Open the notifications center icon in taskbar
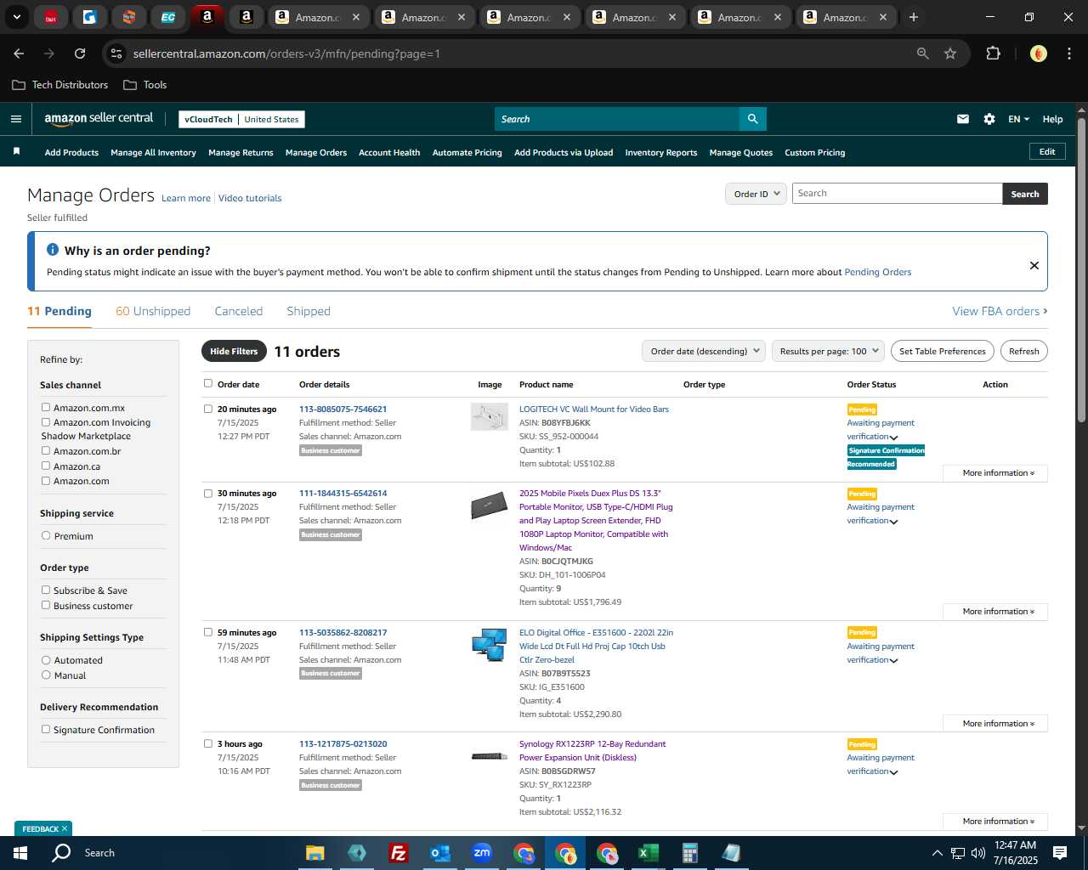The image size is (1088, 870). [1060, 853]
